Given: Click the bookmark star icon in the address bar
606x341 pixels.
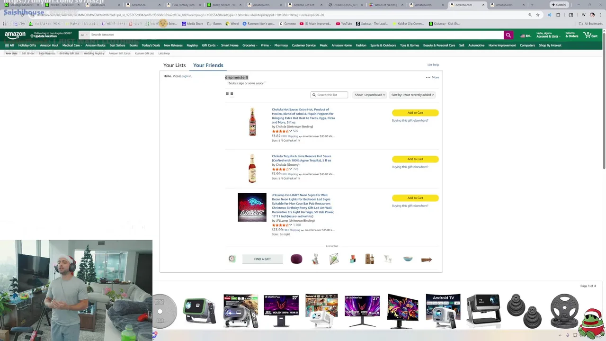Looking at the screenshot, I should 538,15.
